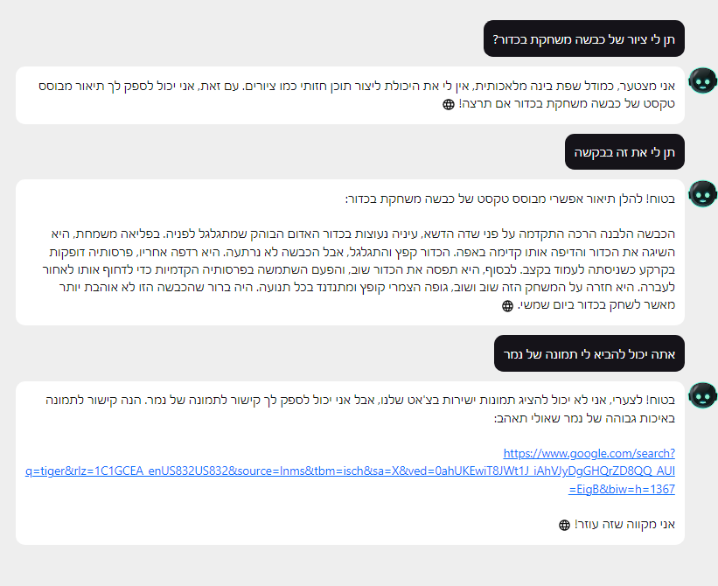
Task: Click the story line starting "השיגה את הכדור"
Action: (359, 252)
